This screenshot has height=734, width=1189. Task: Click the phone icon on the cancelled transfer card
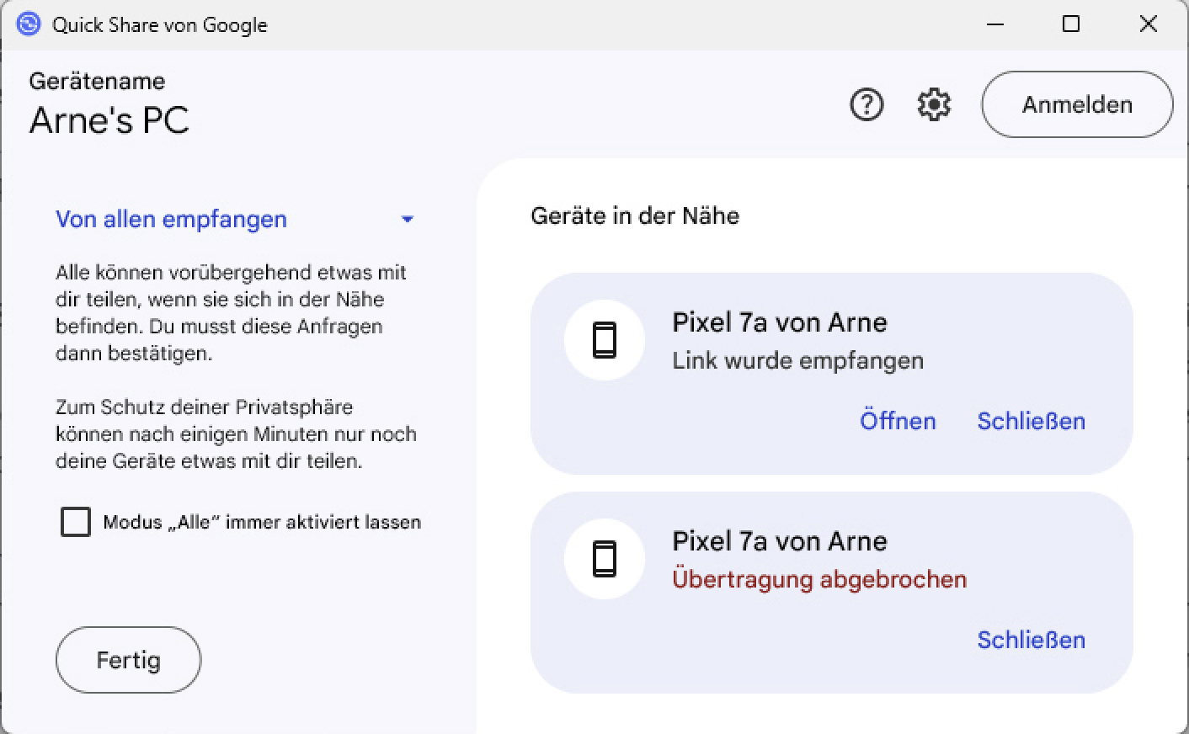(x=604, y=559)
